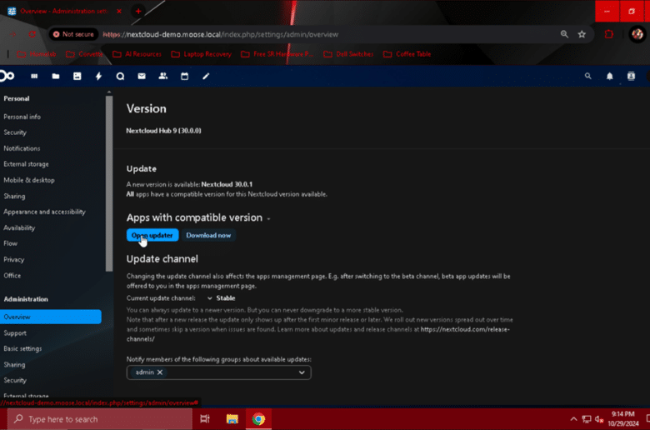Image resolution: width=650 pixels, height=430 pixels.
Task: Open the AI Resources bookmark folder
Action: (137, 54)
